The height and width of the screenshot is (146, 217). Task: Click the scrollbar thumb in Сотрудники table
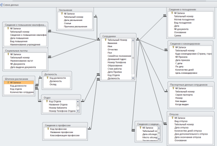[x=133, y=58]
